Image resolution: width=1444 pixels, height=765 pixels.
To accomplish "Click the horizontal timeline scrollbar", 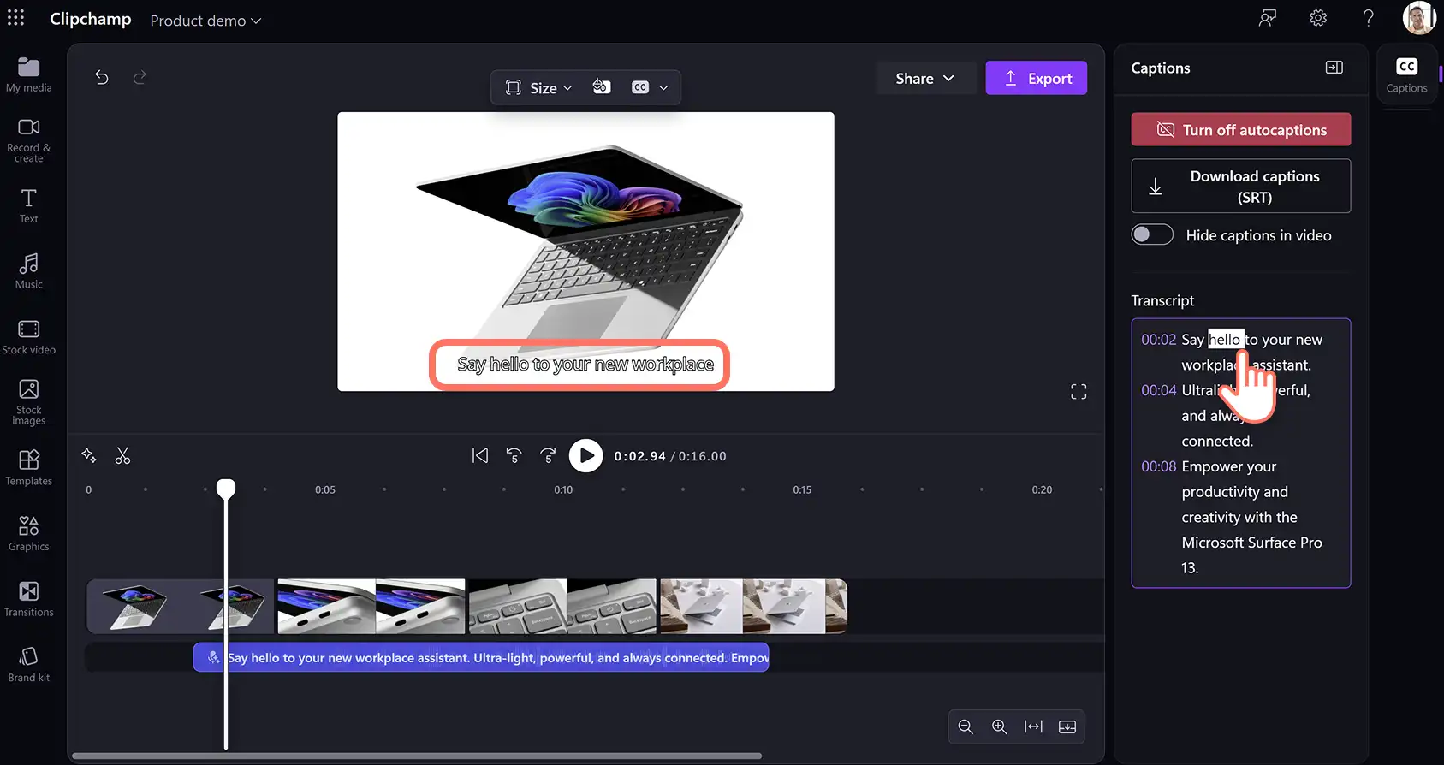I will [417, 756].
